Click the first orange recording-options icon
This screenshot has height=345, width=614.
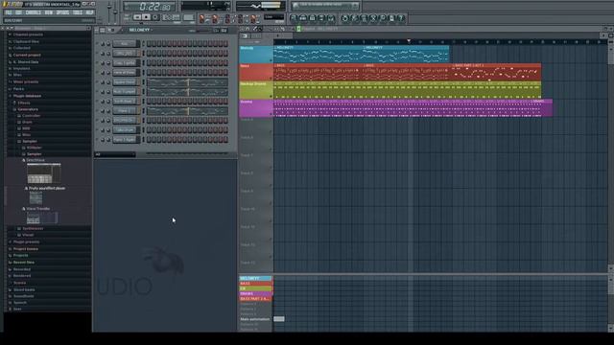tap(201, 18)
